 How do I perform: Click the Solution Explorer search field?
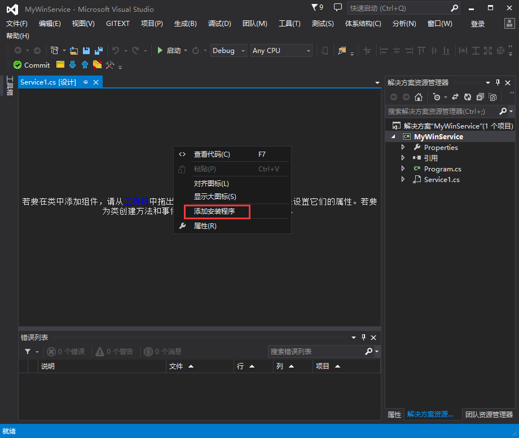pos(442,112)
